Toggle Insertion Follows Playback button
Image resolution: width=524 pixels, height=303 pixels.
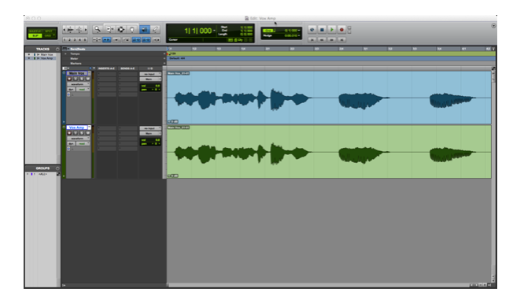[157, 40]
